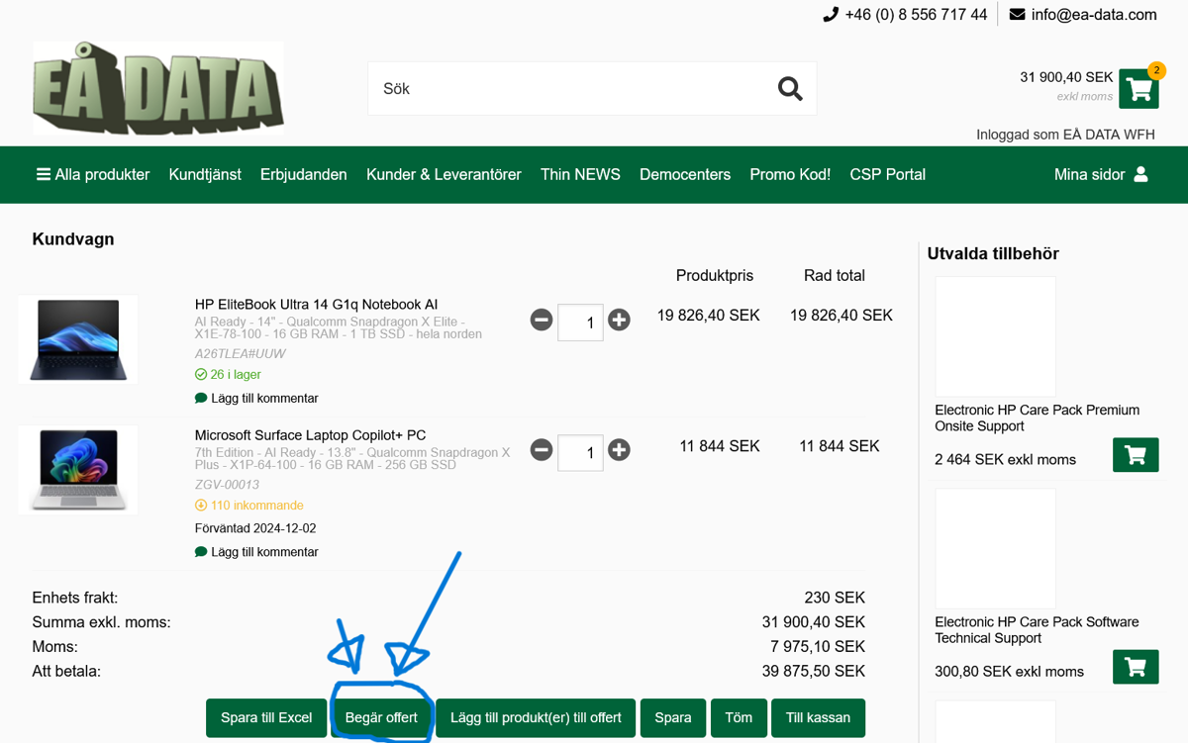Open the Promo Kod! page

coord(790,174)
